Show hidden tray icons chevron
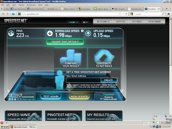 [151, 127]
